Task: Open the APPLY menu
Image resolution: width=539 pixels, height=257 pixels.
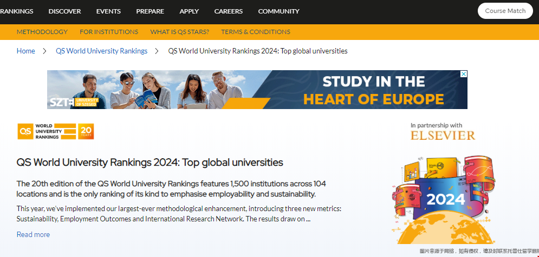Action: click(189, 11)
